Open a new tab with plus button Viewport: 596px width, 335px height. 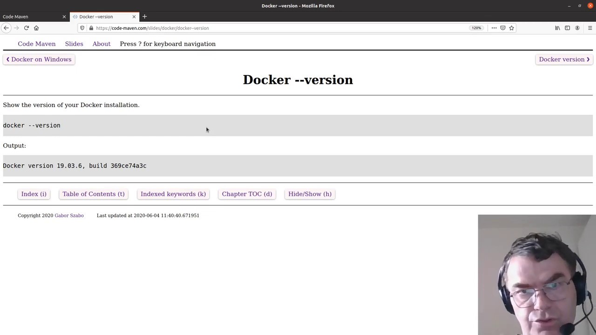(x=144, y=17)
